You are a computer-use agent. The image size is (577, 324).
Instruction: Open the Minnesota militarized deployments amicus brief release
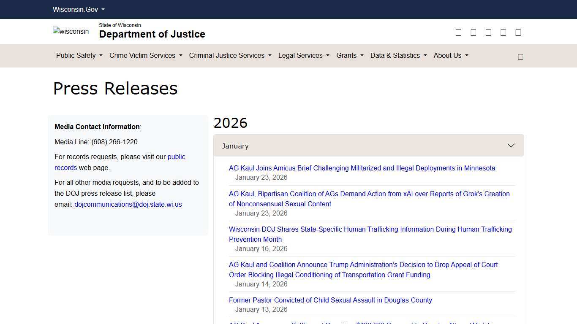tap(362, 168)
